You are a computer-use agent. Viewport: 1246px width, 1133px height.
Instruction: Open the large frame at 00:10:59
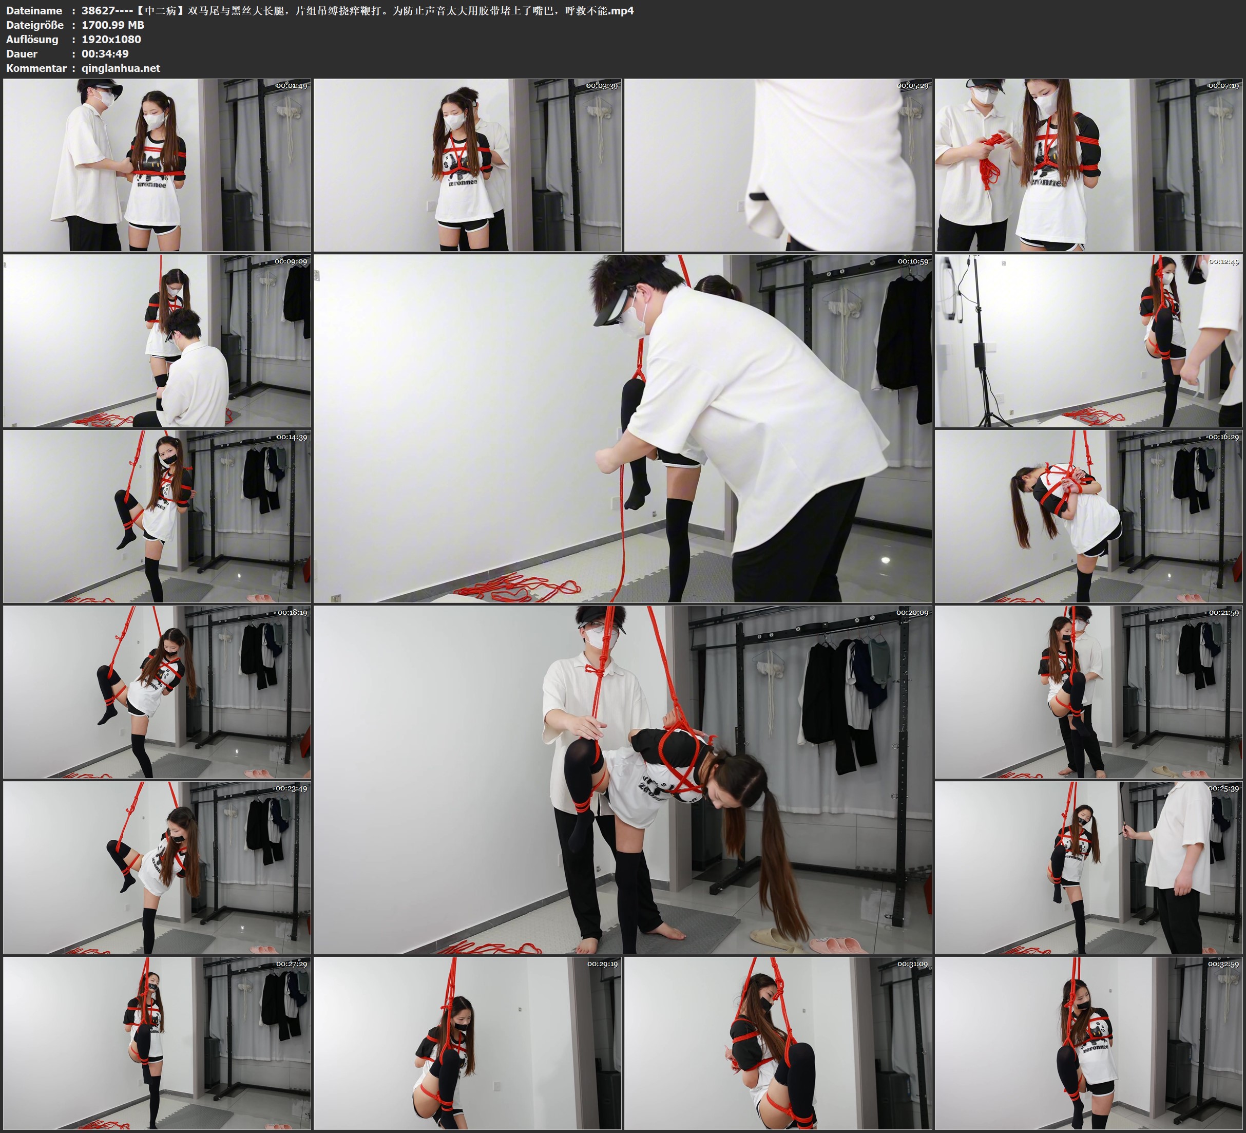coord(622,428)
